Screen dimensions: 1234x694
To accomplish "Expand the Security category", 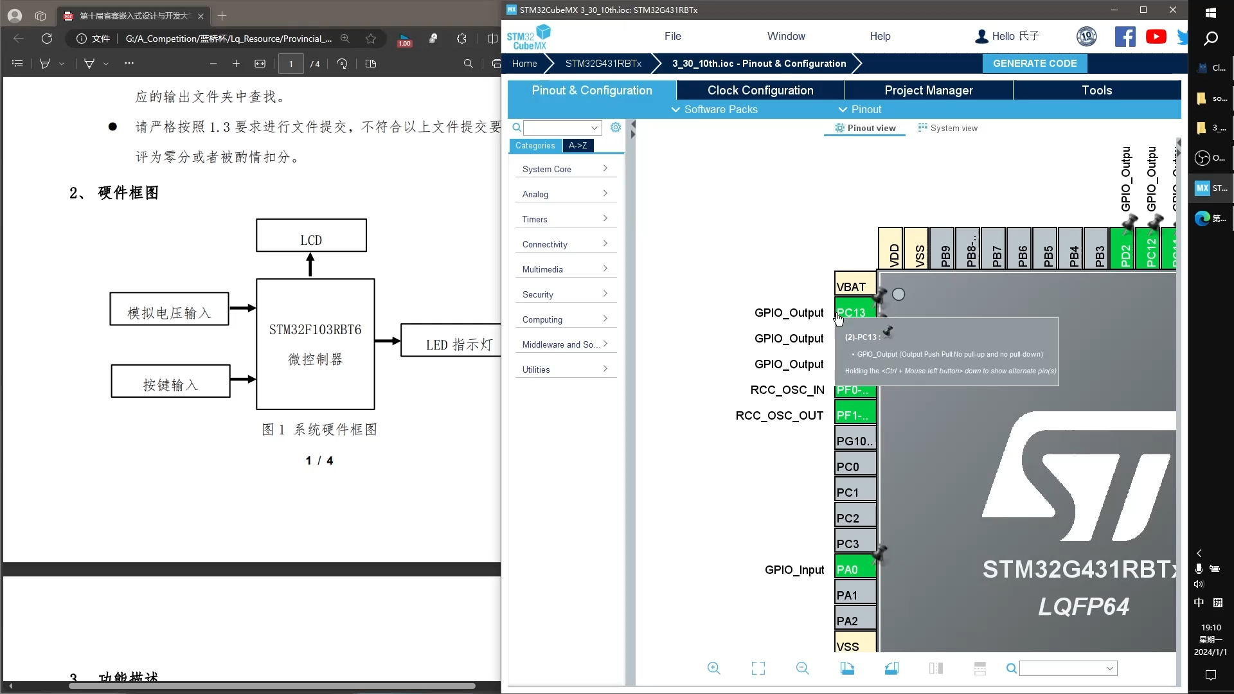I will tap(566, 294).
